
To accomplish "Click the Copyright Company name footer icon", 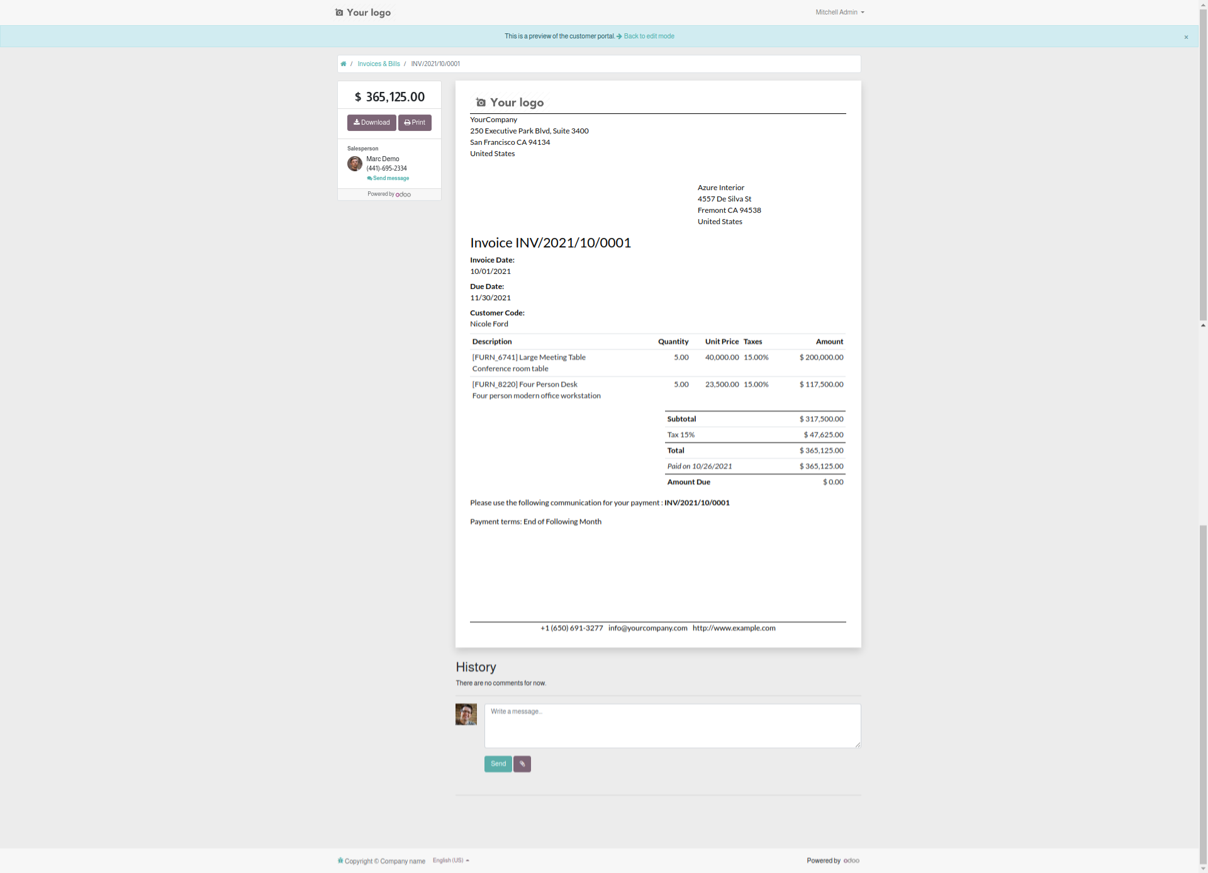I will click(340, 860).
